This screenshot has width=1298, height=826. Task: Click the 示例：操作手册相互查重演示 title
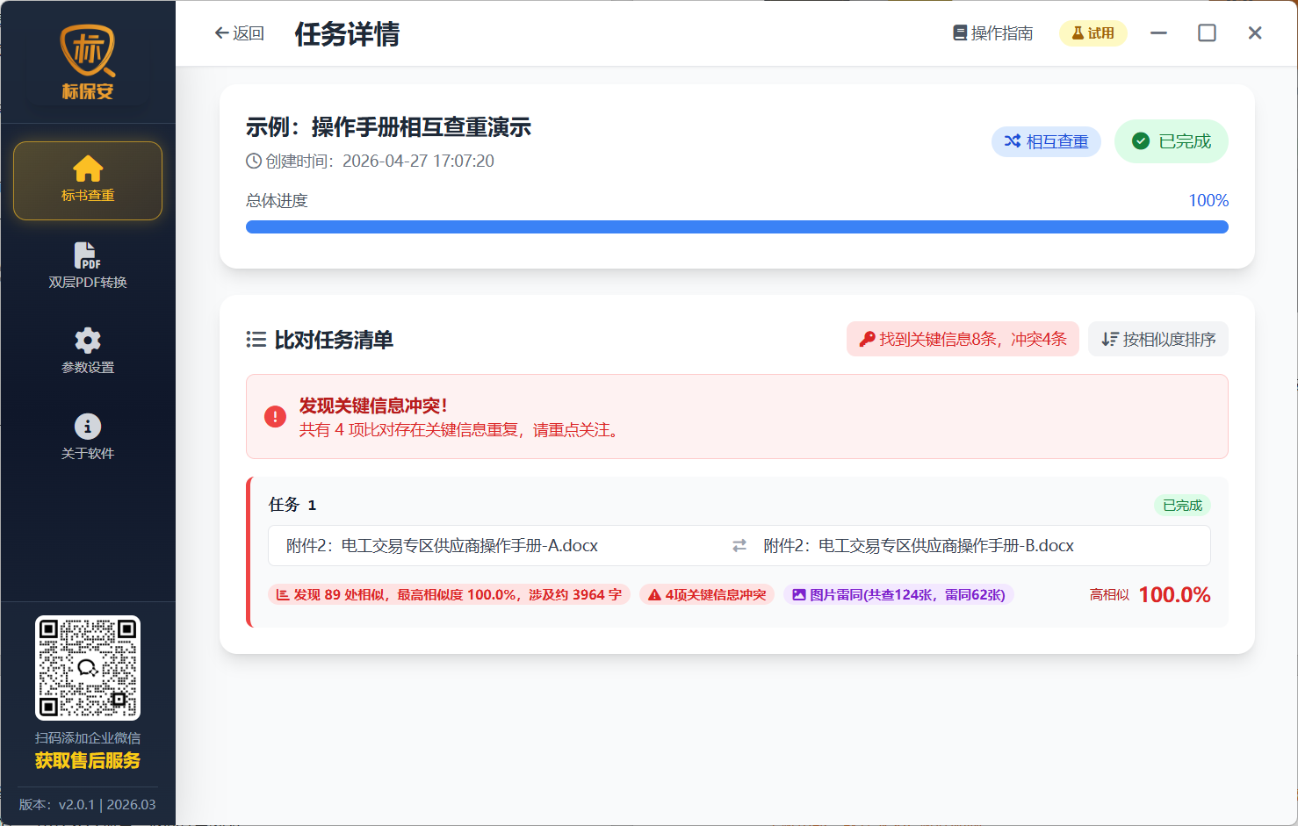click(389, 127)
